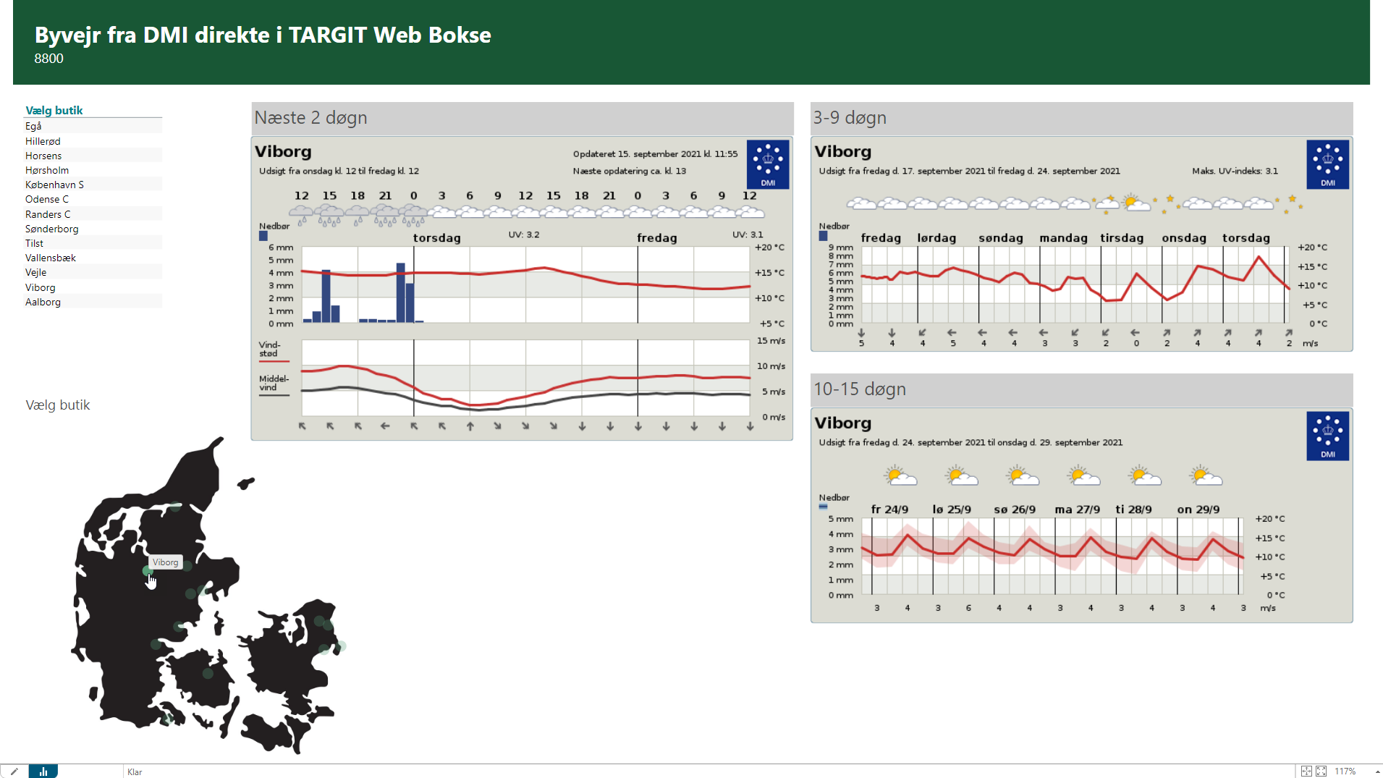The height and width of the screenshot is (778, 1383).
Task: Click the Vælg butik list header
Action: pyautogui.click(x=54, y=110)
